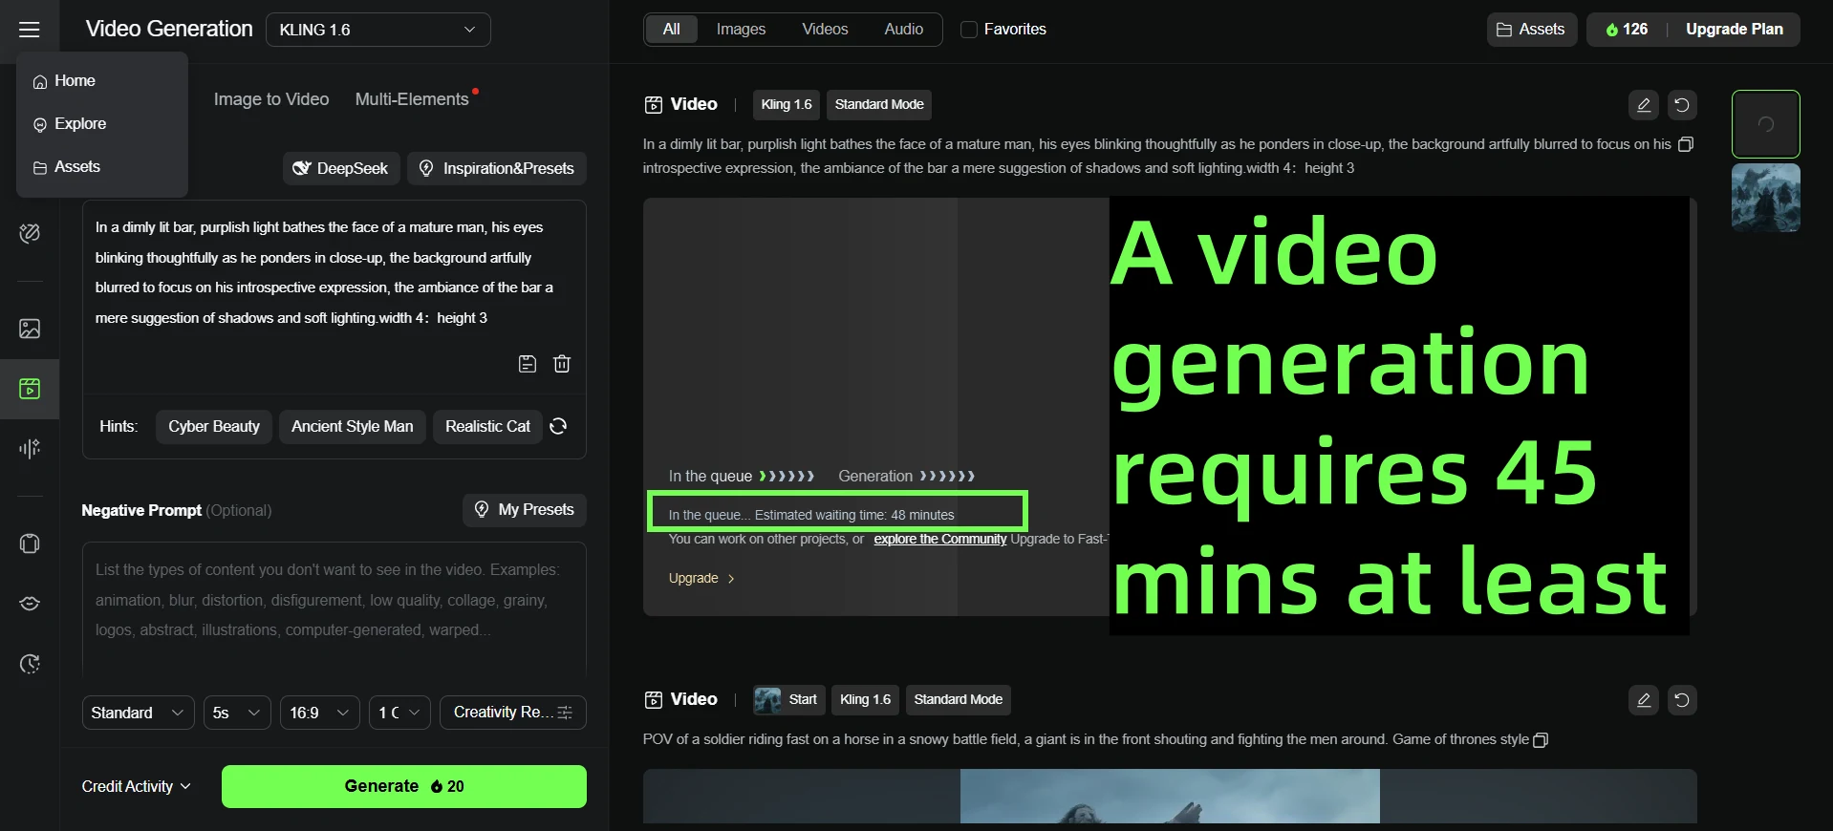Viewport: 1833px width, 831px height.
Task: Click the virtual try-on sidebar icon
Action: [x=30, y=543]
